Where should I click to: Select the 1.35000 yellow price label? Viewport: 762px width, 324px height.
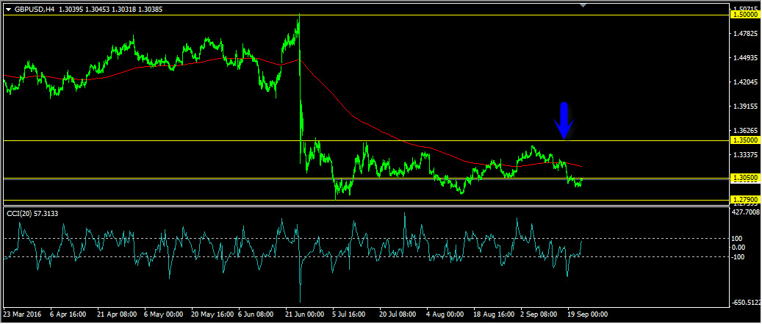coord(745,140)
